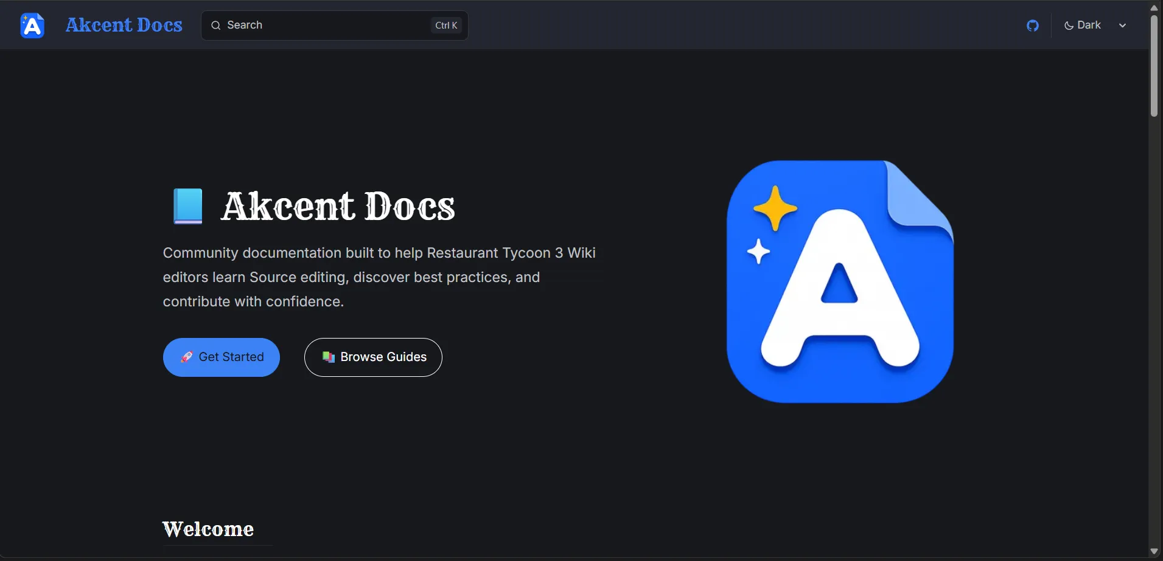The height and width of the screenshot is (561, 1163).
Task: Click the Community documentation tagline paragraph
Action: point(379,277)
